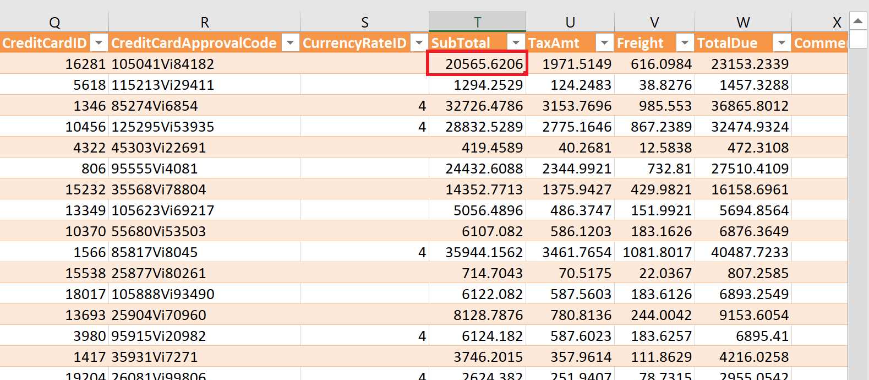The height and width of the screenshot is (380, 869).
Task: Select the Freight cell 1081.8017
Action: (x=654, y=252)
